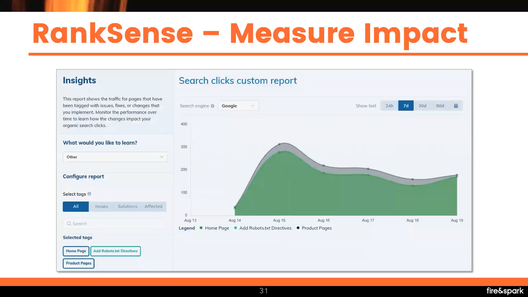Switch tag filter from All to Issues
The width and height of the screenshot is (528, 297).
coord(101,206)
